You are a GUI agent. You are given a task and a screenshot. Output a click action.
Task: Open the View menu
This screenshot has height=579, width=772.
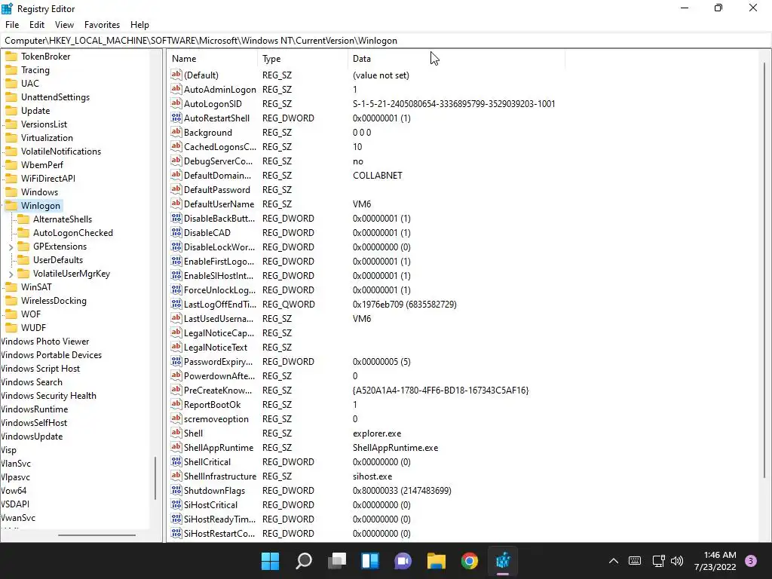(64, 25)
